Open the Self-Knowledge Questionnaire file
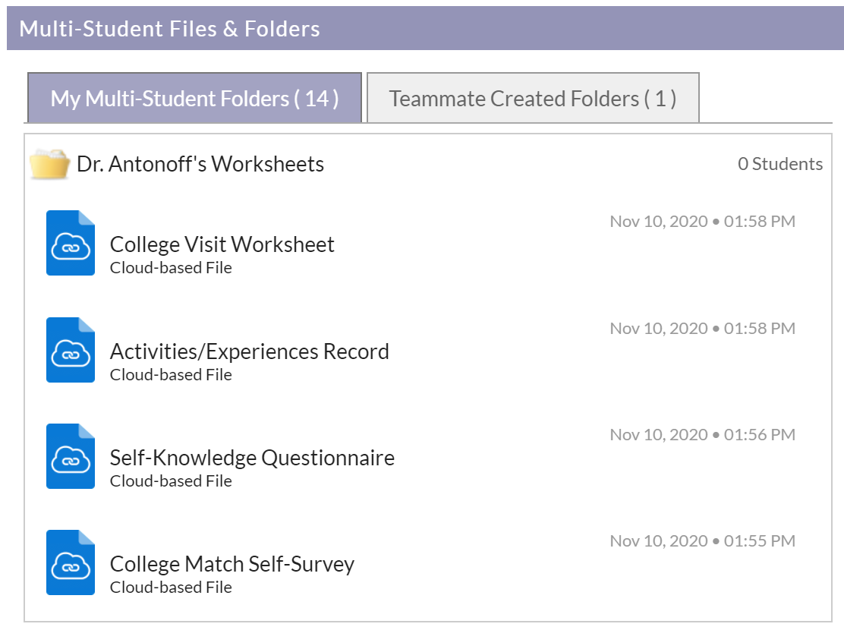The width and height of the screenshot is (844, 627). tap(252, 458)
